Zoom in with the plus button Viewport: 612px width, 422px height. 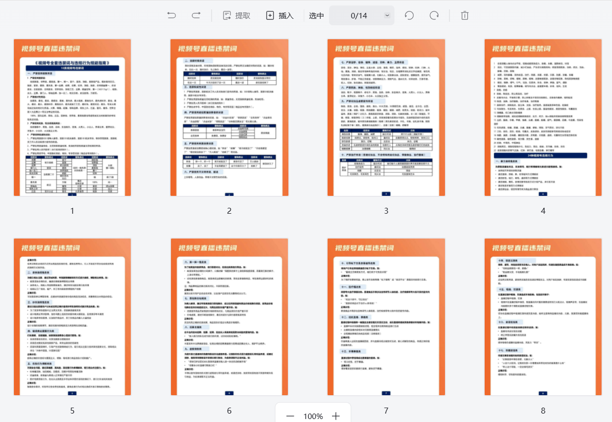(336, 416)
